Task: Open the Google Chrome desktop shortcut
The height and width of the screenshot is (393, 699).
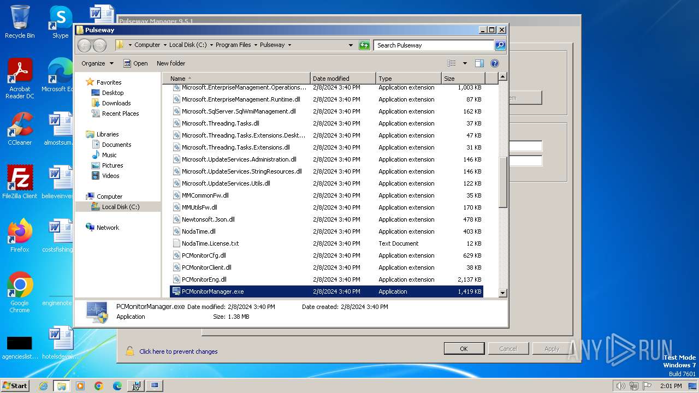Action: [20, 292]
